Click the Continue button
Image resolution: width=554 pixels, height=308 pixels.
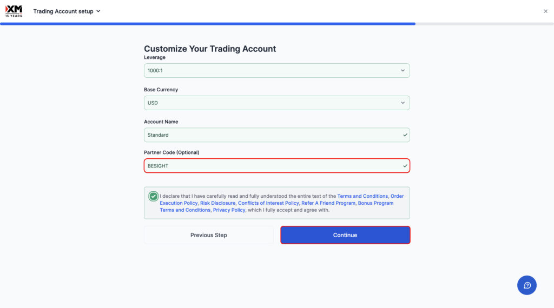[345, 235]
